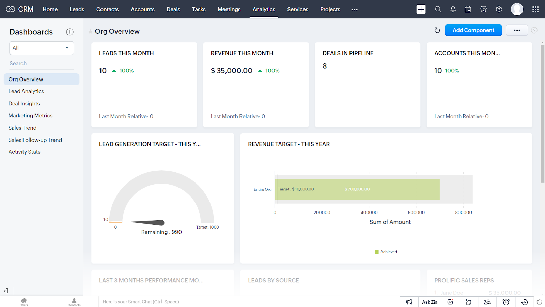Open the Zoho apps grid icon
The width and height of the screenshot is (545, 307).
coord(535,9)
